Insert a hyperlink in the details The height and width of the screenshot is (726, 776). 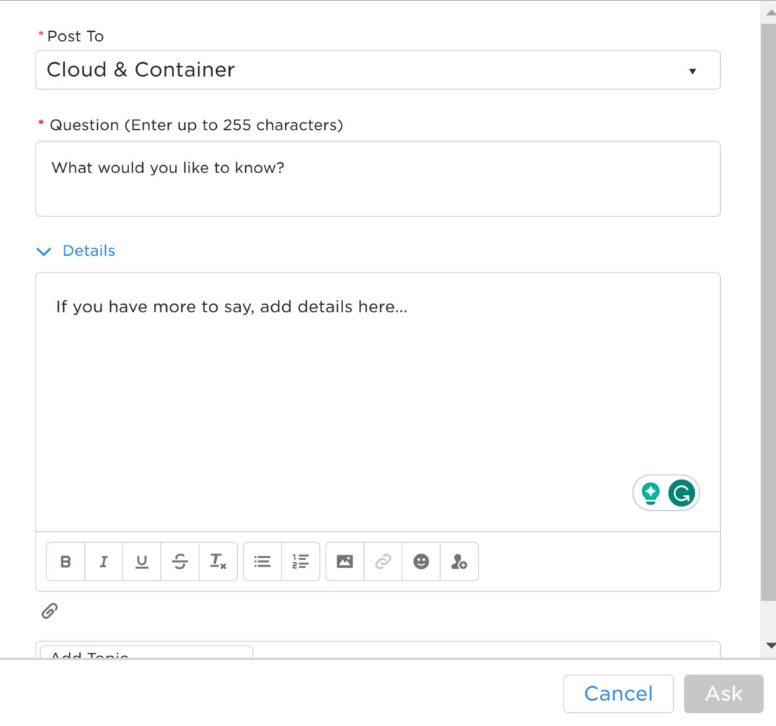[383, 561]
